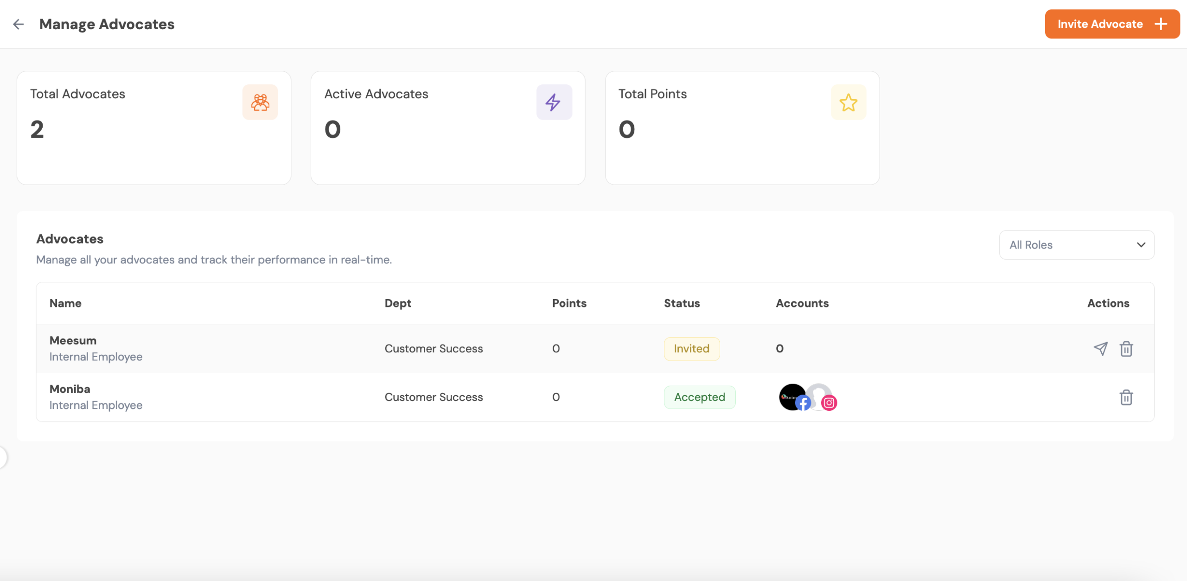Select the Meesum advocate row name

pyautogui.click(x=73, y=340)
